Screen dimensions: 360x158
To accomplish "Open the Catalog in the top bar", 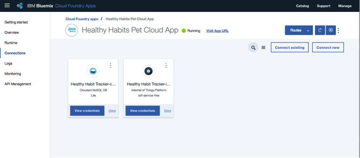I will (x=302, y=6).
